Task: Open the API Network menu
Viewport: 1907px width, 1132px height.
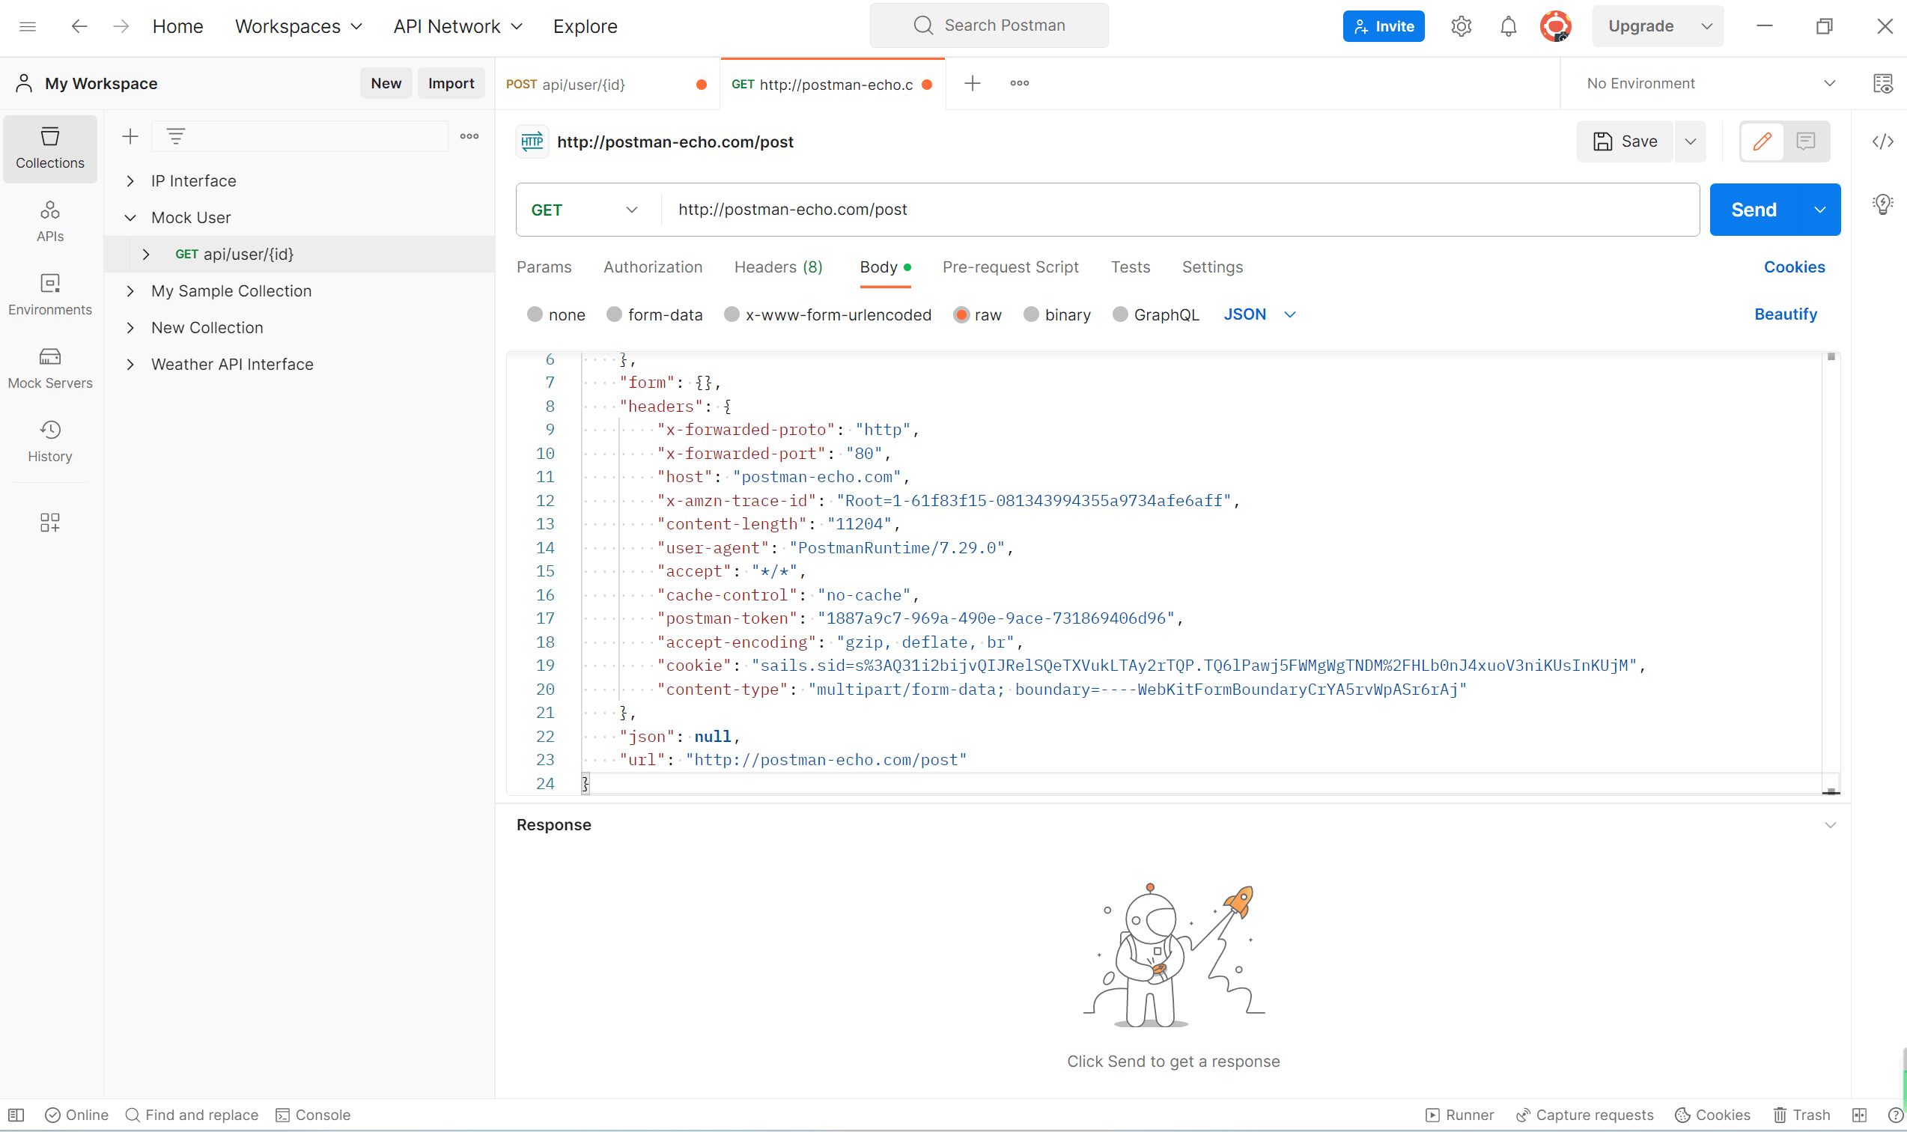Action: 458,26
